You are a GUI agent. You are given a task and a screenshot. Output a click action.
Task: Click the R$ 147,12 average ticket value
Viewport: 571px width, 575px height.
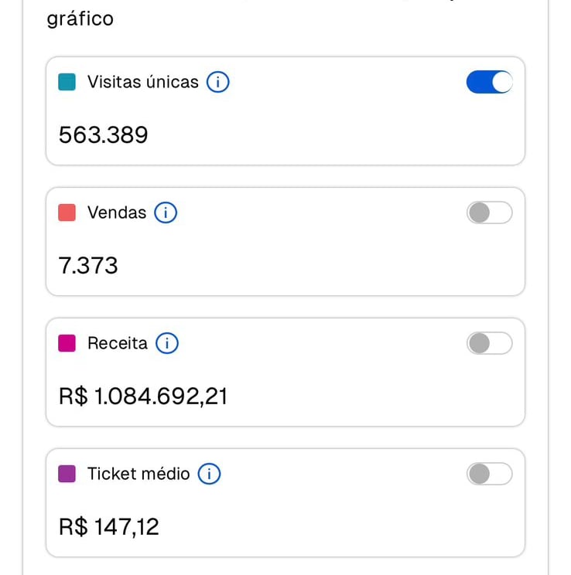108,527
